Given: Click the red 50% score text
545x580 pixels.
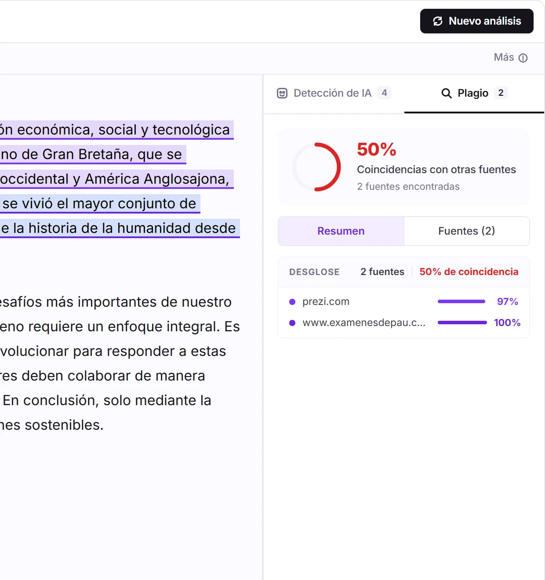Looking at the screenshot, I should [x=377, y=149].
